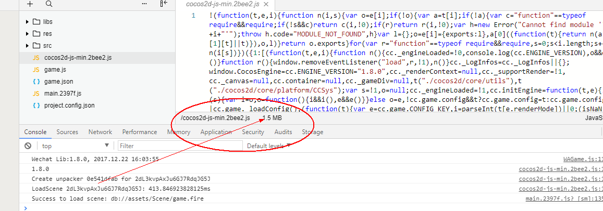
Task: Expand the res folder arrow
Action: [27, 33]
